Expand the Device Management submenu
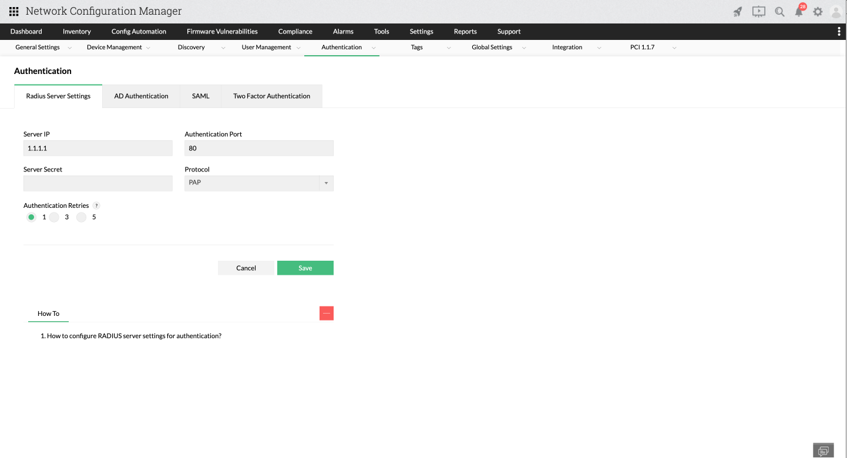The image size is (847, 458). [x=148, y=48]
